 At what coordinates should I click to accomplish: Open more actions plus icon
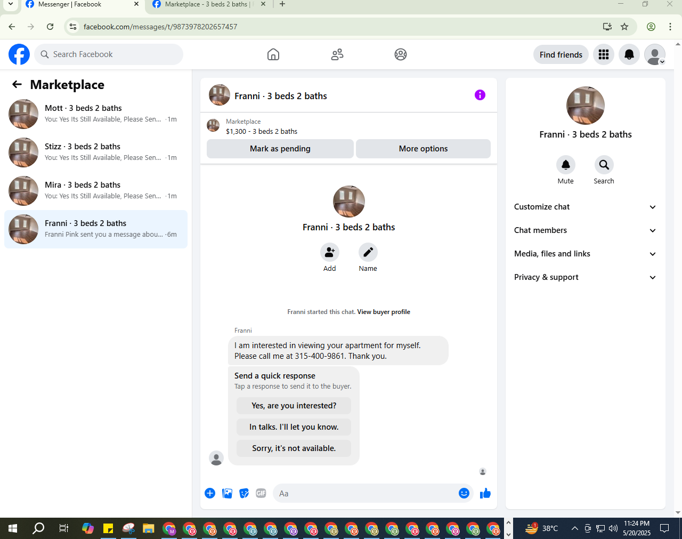click(210, 493)
